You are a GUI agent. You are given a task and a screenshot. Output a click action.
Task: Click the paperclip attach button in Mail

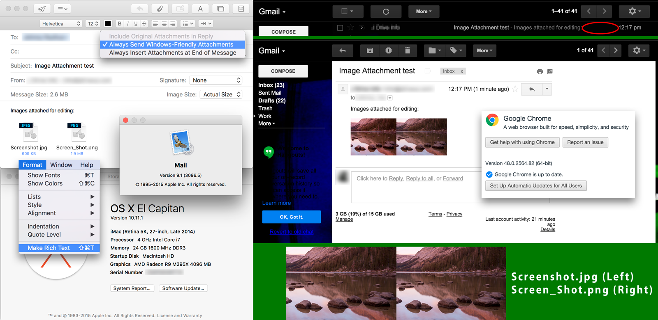pyautogui.click(x=160, y=9)
